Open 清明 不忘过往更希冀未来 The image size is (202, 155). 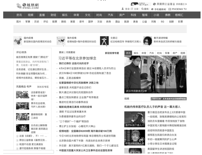pos(73,112)
